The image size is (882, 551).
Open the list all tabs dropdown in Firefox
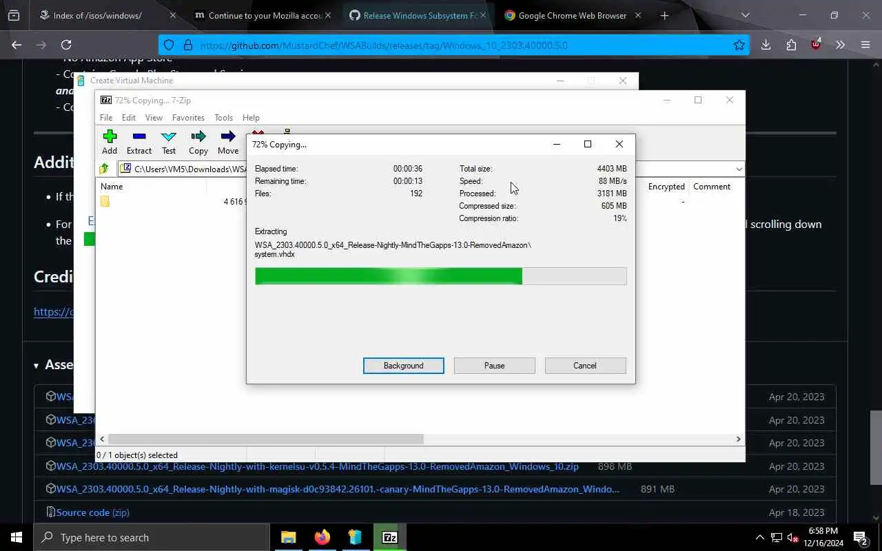click(745, 15)
